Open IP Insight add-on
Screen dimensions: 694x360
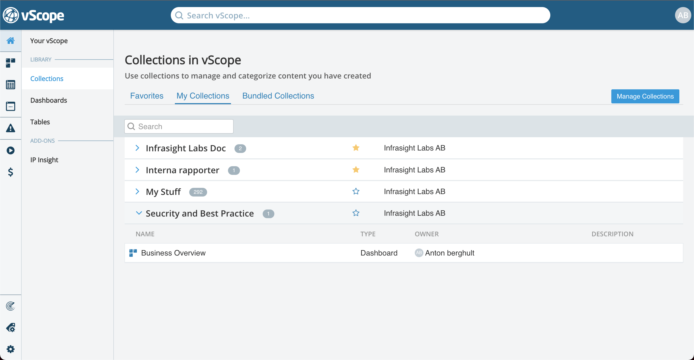pyautogui.click(x=44, y=160)
